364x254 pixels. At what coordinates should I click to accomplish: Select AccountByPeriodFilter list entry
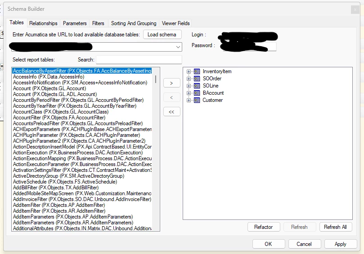(82, 100)
